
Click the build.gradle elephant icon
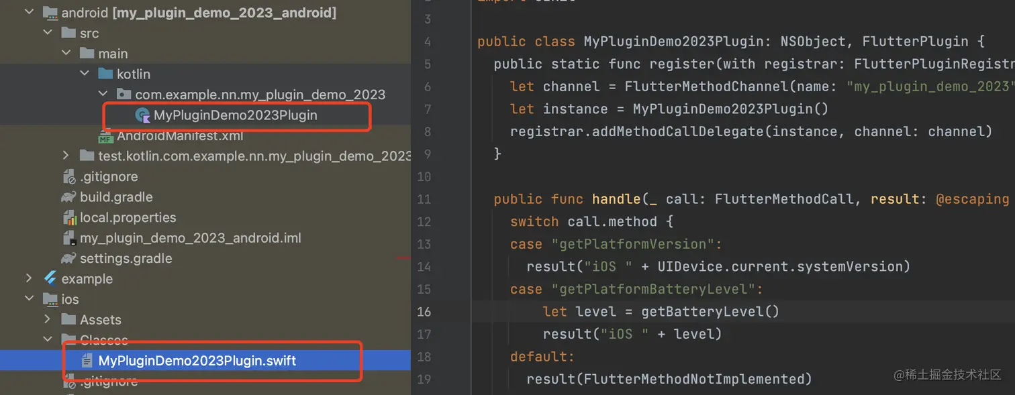pyautogui.click(x=68, y=197)
